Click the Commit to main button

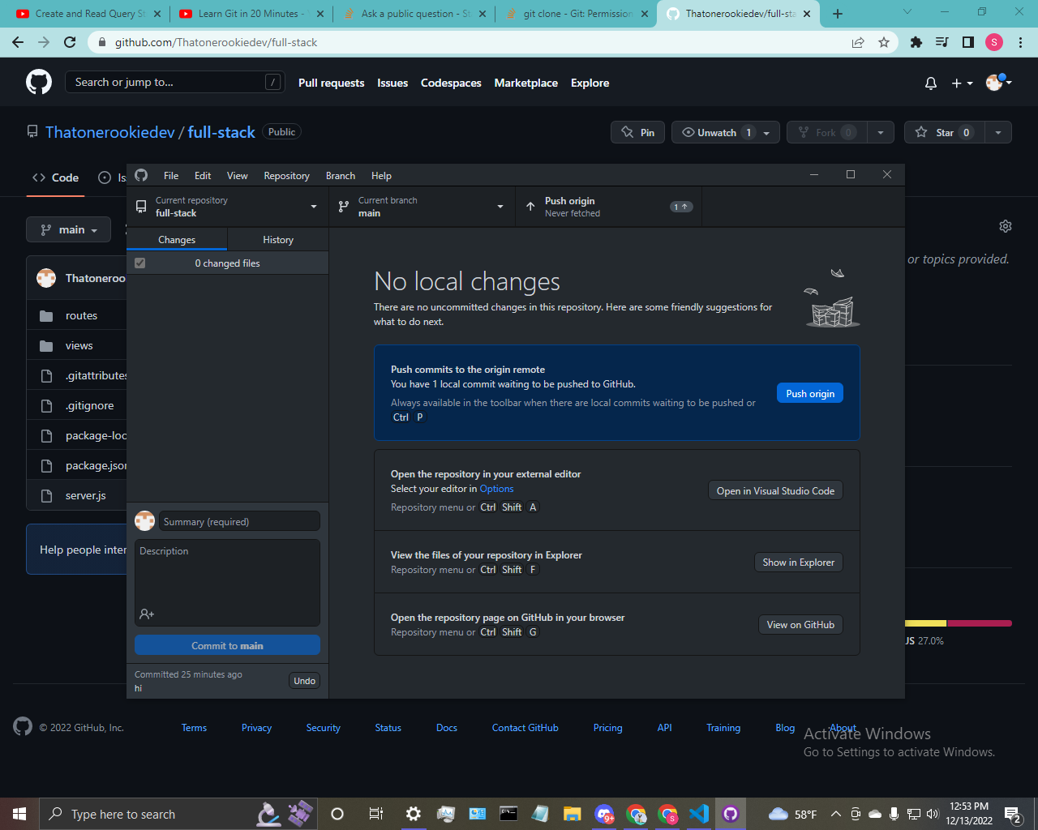(227, 645)
